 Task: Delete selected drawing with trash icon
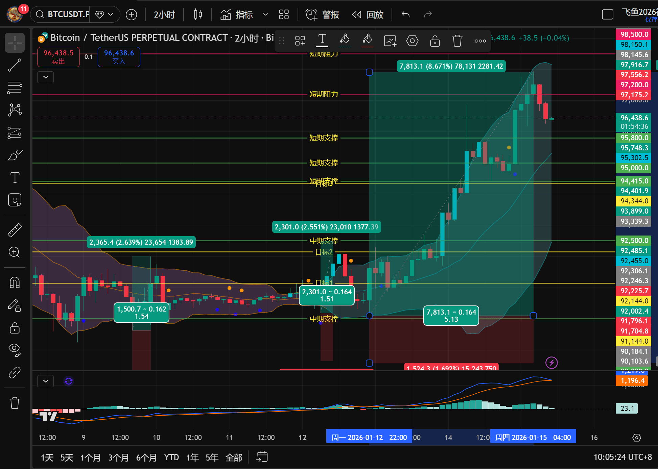pos(457,41)
